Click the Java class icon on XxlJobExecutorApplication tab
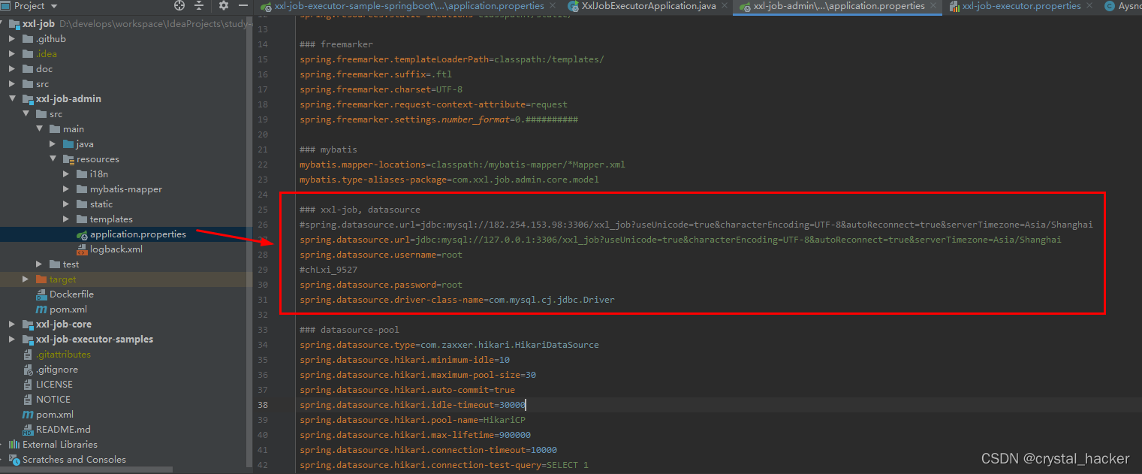 point(574,6)
